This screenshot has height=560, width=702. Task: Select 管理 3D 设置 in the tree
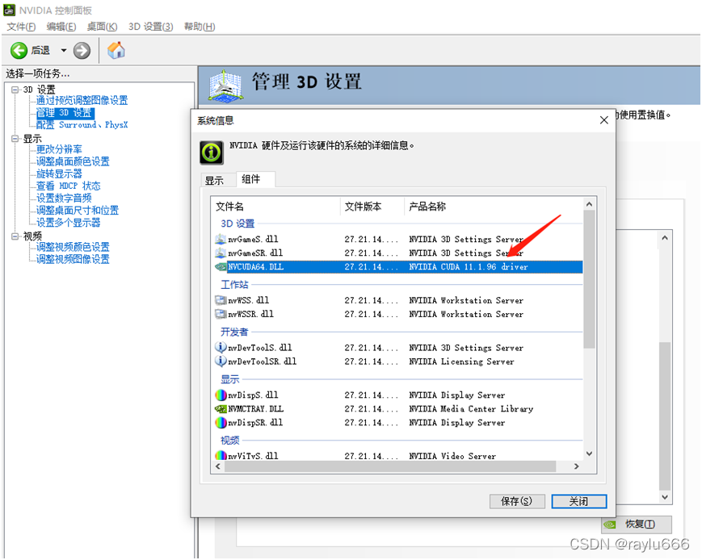(65, 113)
